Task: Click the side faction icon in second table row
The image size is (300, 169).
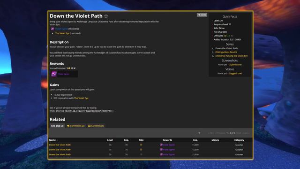Action: (x=141, y=150)
